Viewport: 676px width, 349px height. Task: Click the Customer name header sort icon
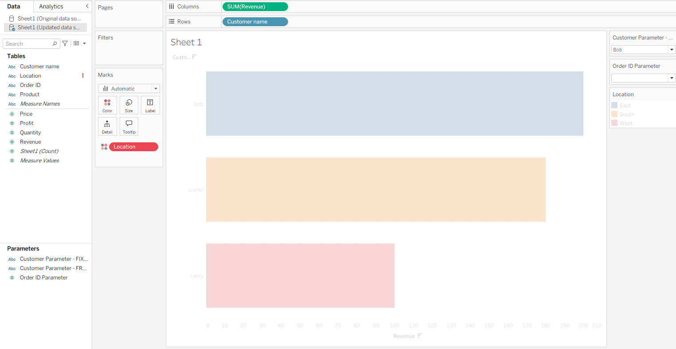pyautogui.click(x=194, y=57)
